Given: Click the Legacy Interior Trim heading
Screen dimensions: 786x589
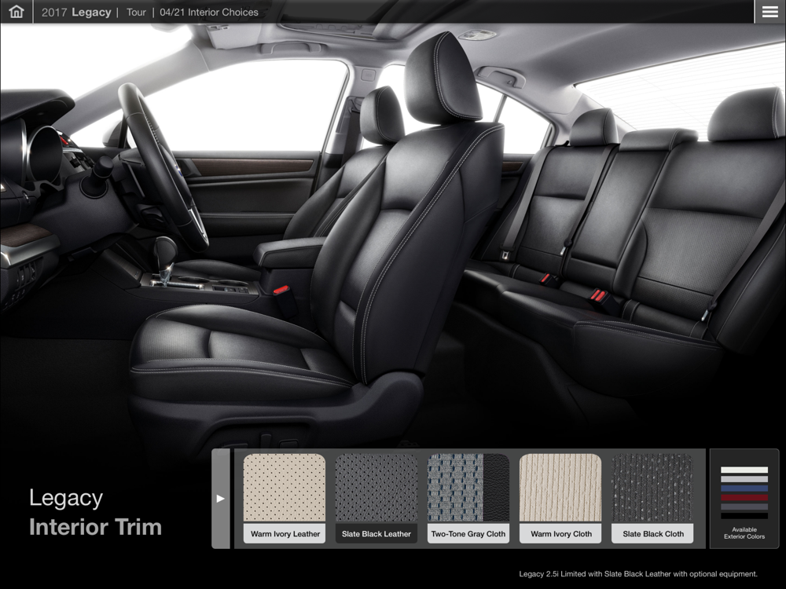Looking at the screenshot, I should [95, 512].
